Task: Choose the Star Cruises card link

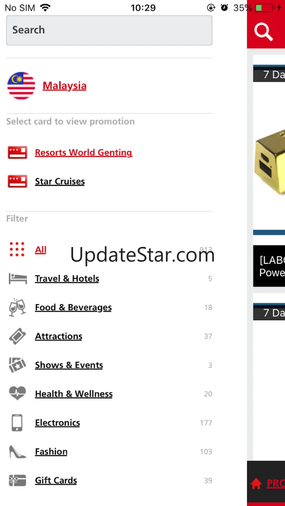Action: coord(60,181)
